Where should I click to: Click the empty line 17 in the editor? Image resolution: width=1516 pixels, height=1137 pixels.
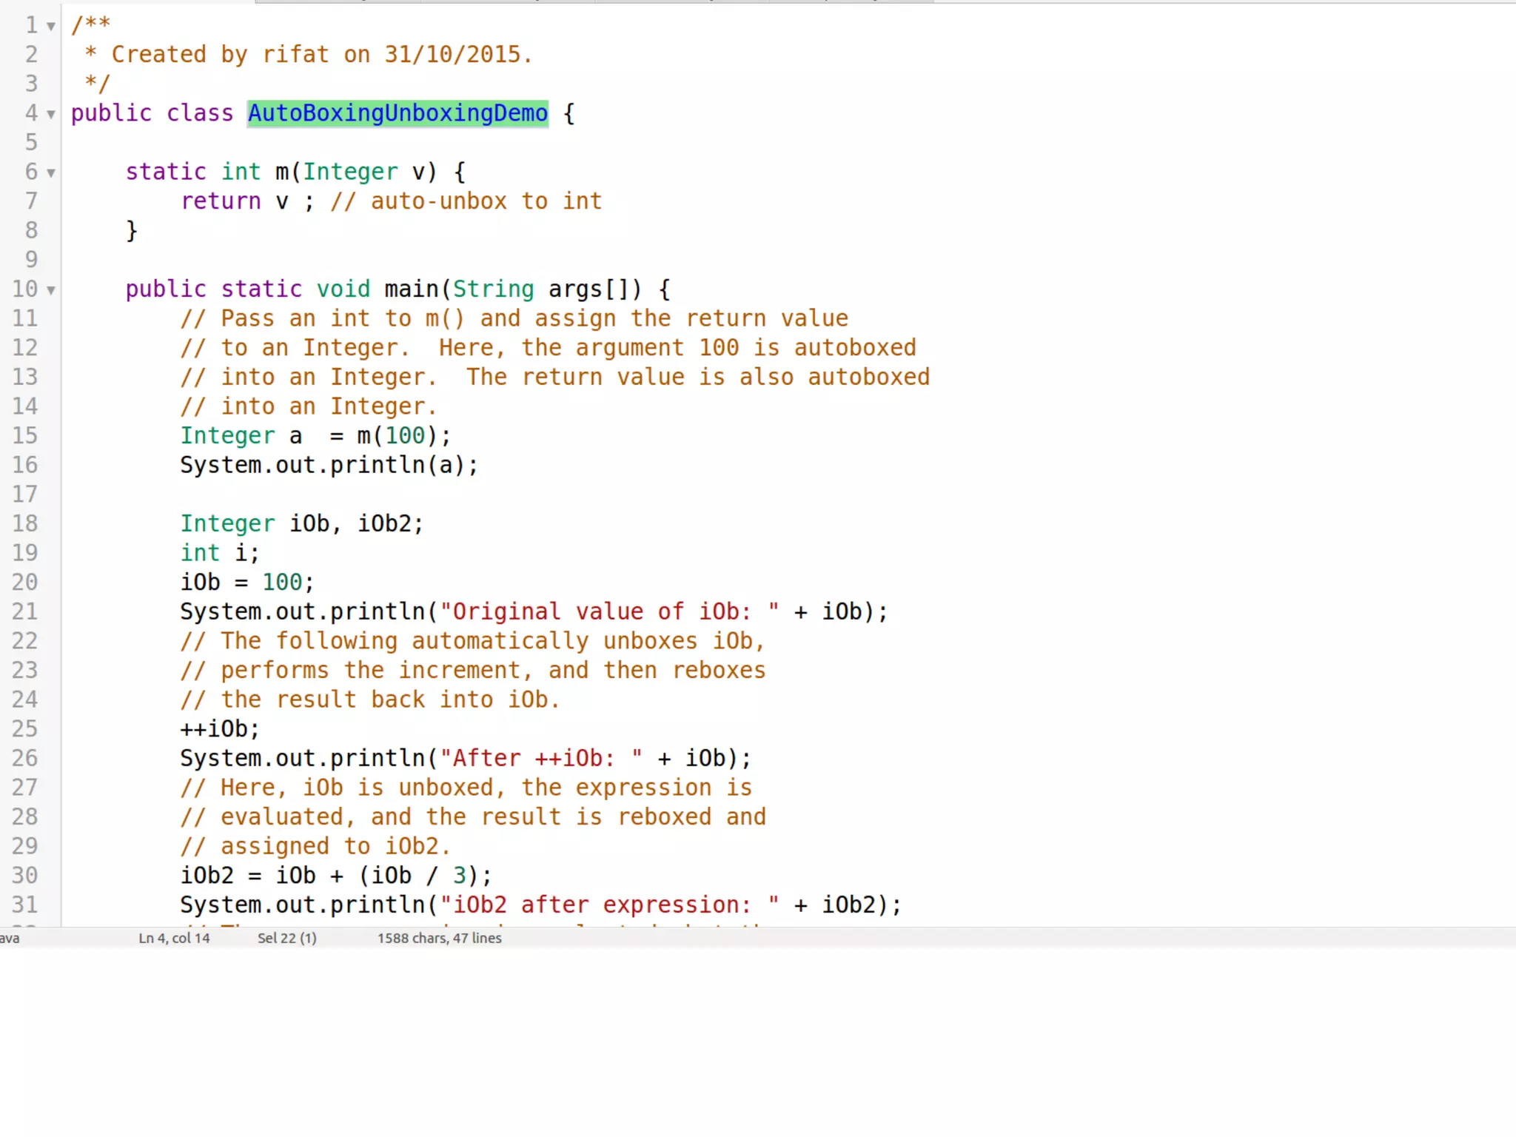click(x=444, y=494)
